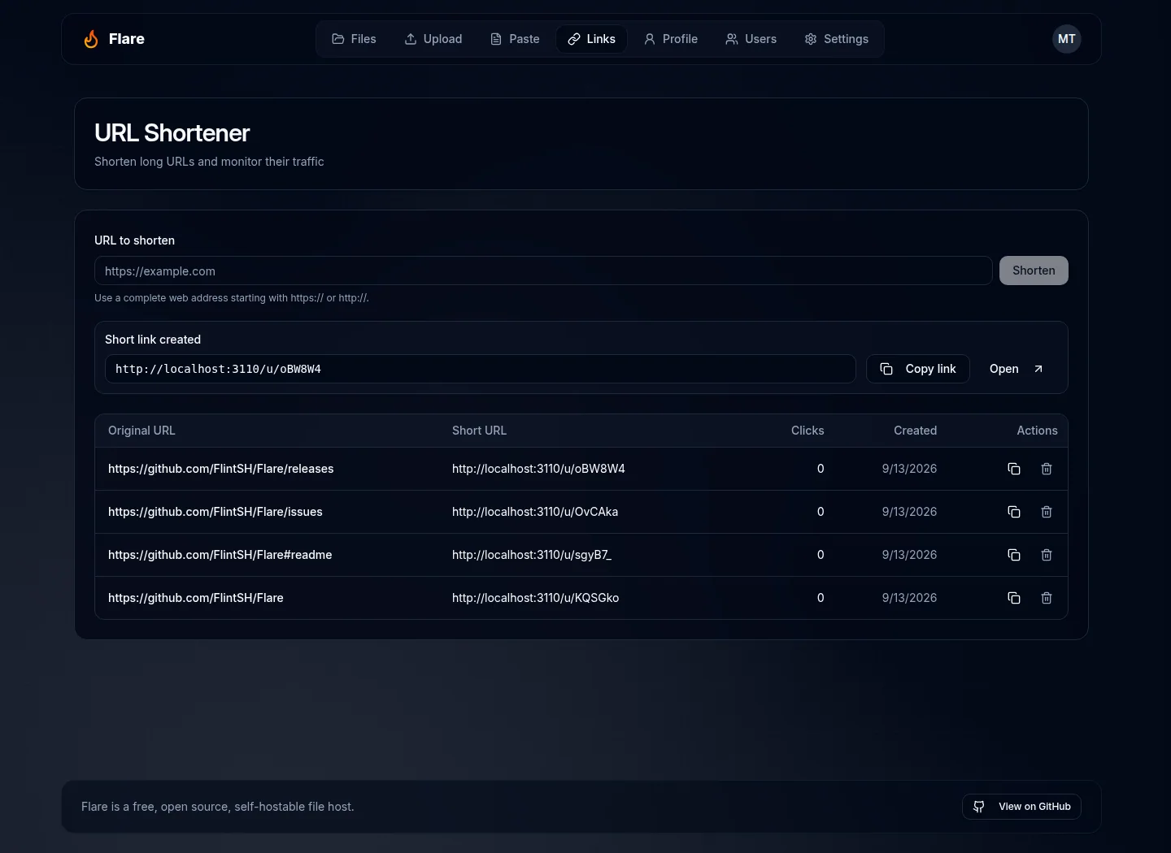Click short URL ending in sgyB7_
Viewport: 1171px width, 853px height.
[532, 555]
